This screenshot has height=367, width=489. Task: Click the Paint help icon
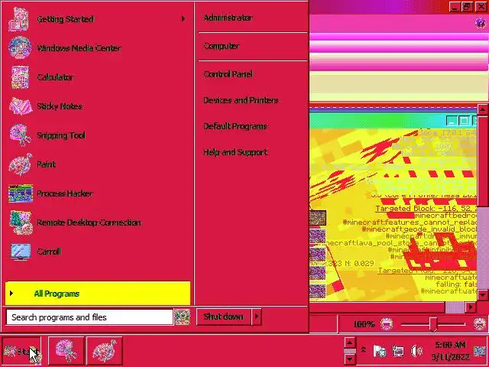tap(481, 23)
